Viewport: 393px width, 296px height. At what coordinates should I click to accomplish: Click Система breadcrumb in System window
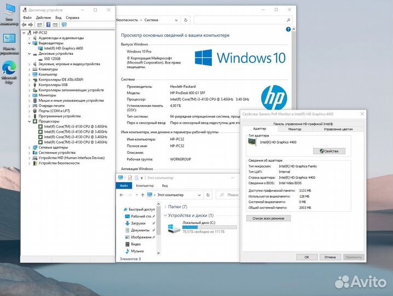click(151, 20)
